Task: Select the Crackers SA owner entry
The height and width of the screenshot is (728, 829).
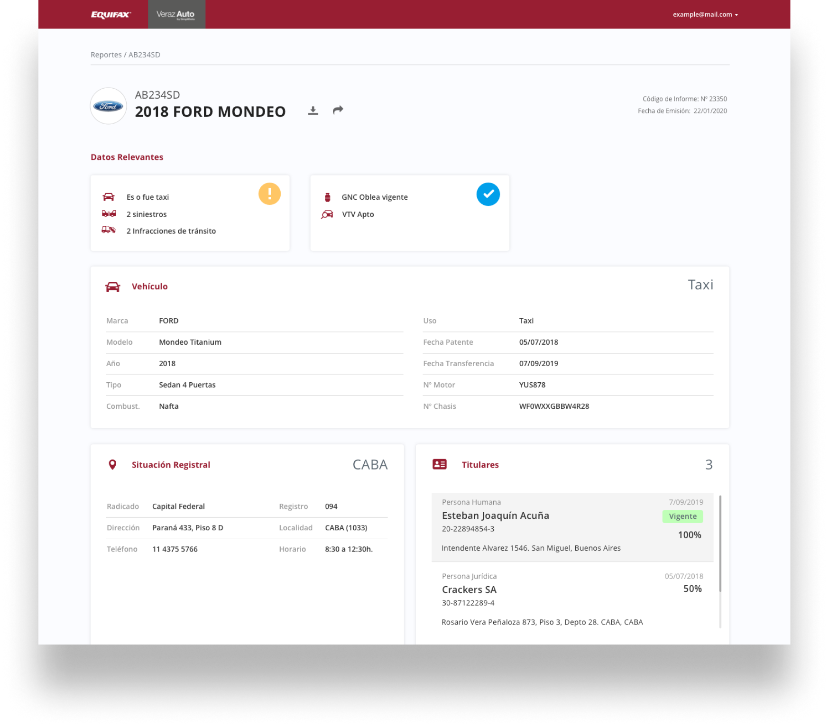Action: pyautogui.click(x=572, y=599)
